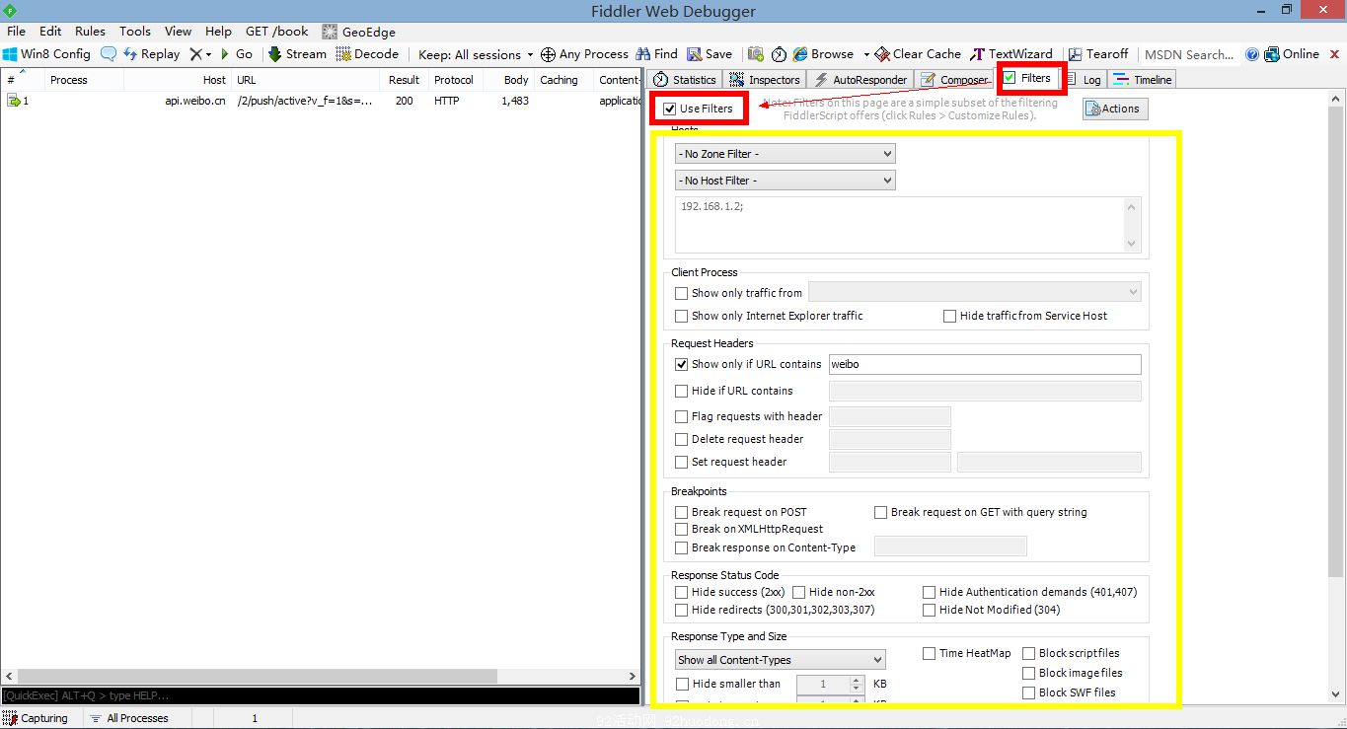Enable Break request on POST checkbox
Image resolution: width=1347 pixels, height=729 pixels.
click(681, 512)
